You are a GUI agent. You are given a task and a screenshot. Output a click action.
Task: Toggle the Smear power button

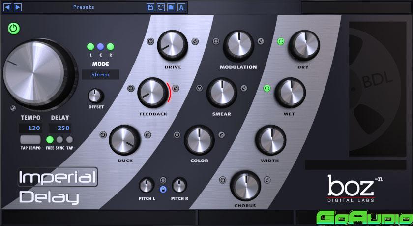pos(200,88)
